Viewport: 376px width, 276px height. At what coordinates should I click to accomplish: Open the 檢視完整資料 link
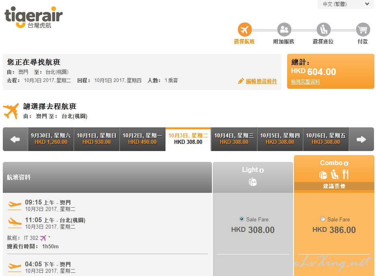(305, 82)
